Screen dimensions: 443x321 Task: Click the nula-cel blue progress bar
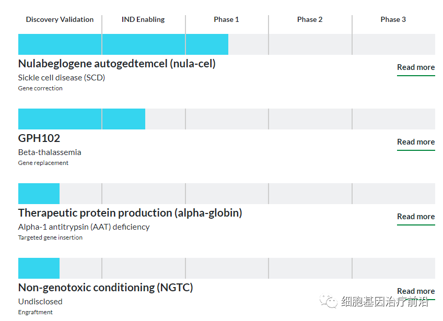click(x=123, y=44)
